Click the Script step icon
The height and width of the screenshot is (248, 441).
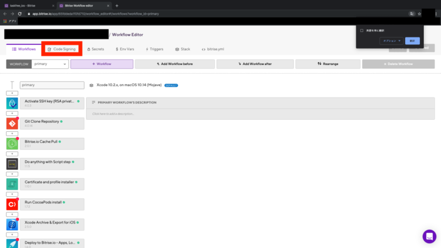tap(12, 164)
